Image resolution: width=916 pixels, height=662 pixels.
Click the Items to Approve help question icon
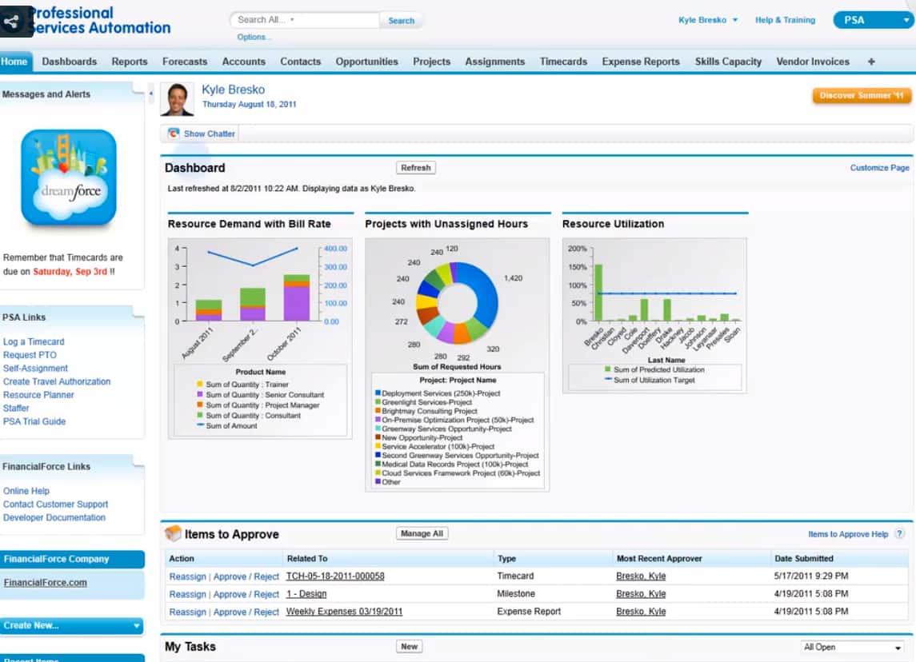pyautogui.click(x=900, y=533)
